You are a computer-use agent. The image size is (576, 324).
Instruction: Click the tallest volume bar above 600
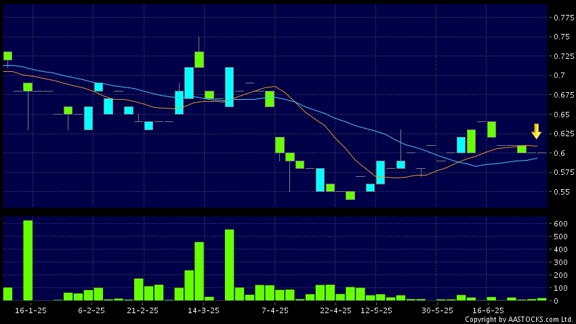tap(28, 260)
